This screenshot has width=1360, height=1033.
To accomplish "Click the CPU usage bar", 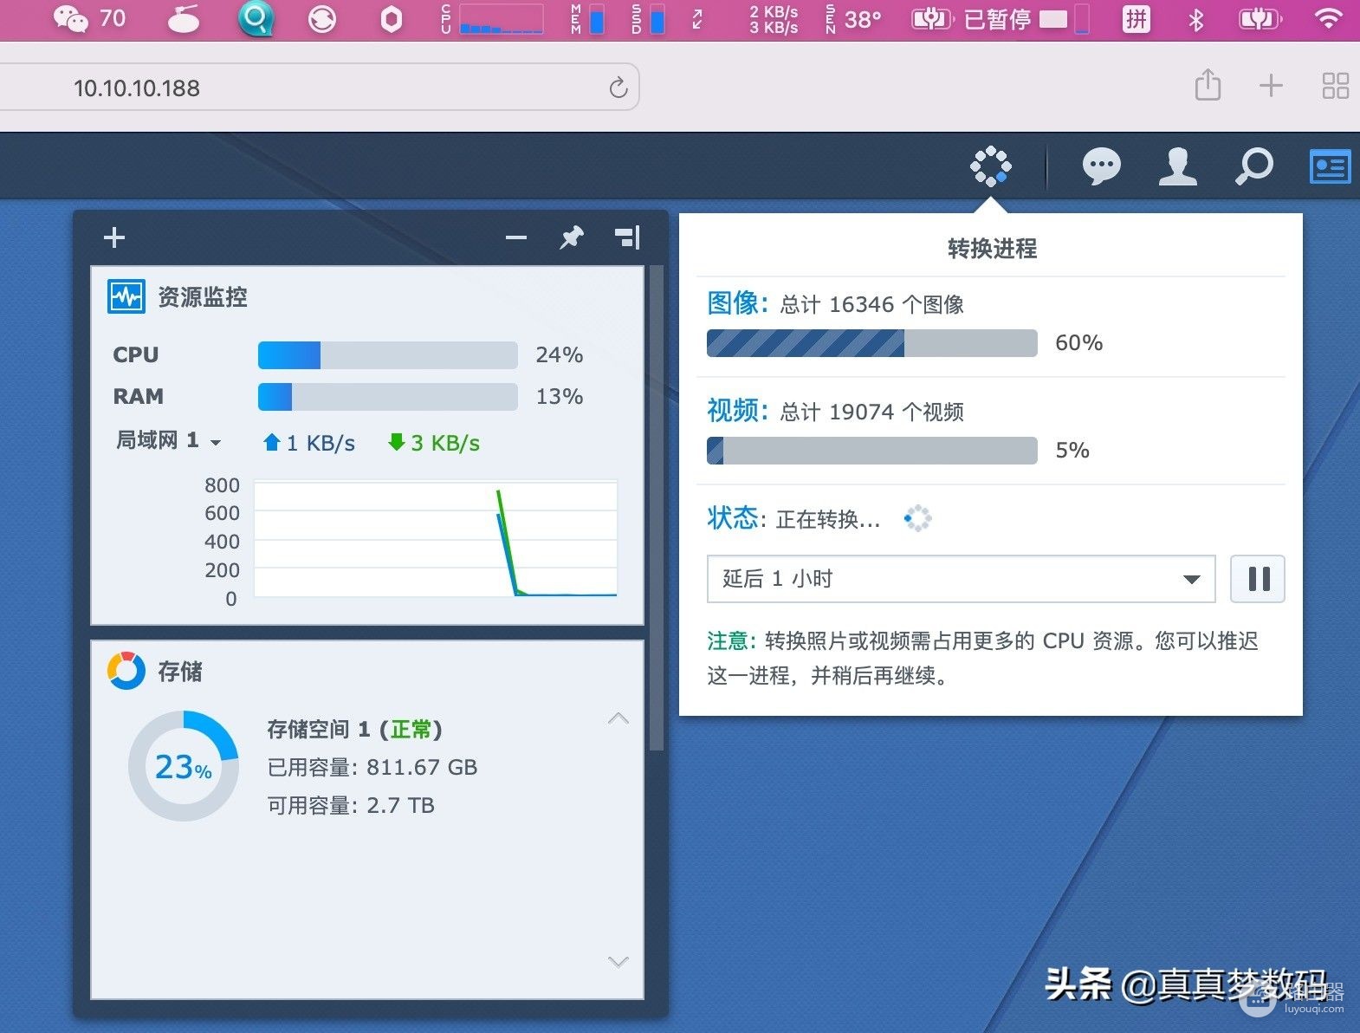I will point(387,355).
